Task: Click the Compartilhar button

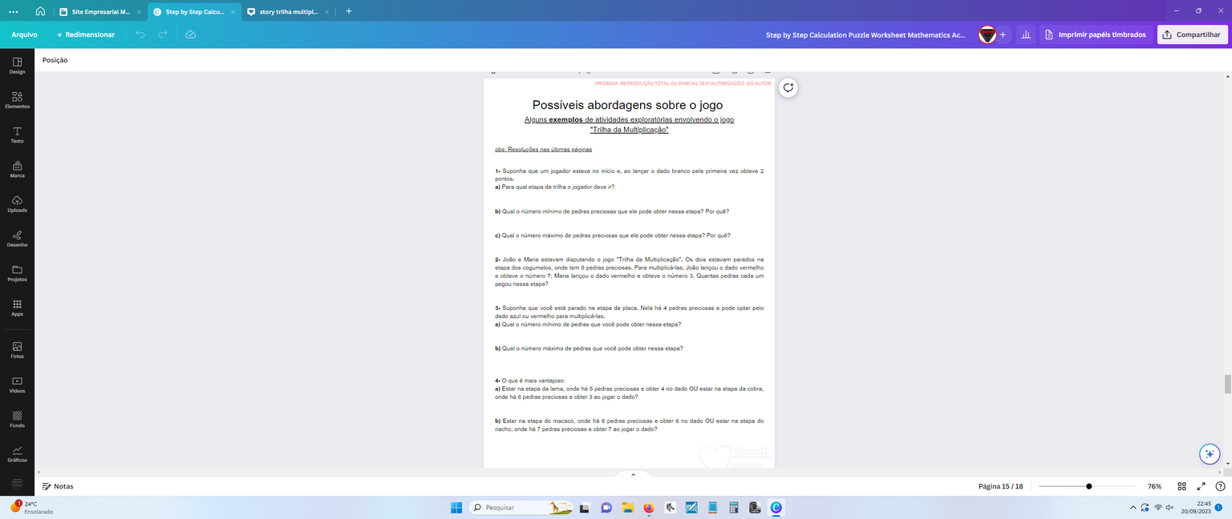Action: click(1192, 34)
